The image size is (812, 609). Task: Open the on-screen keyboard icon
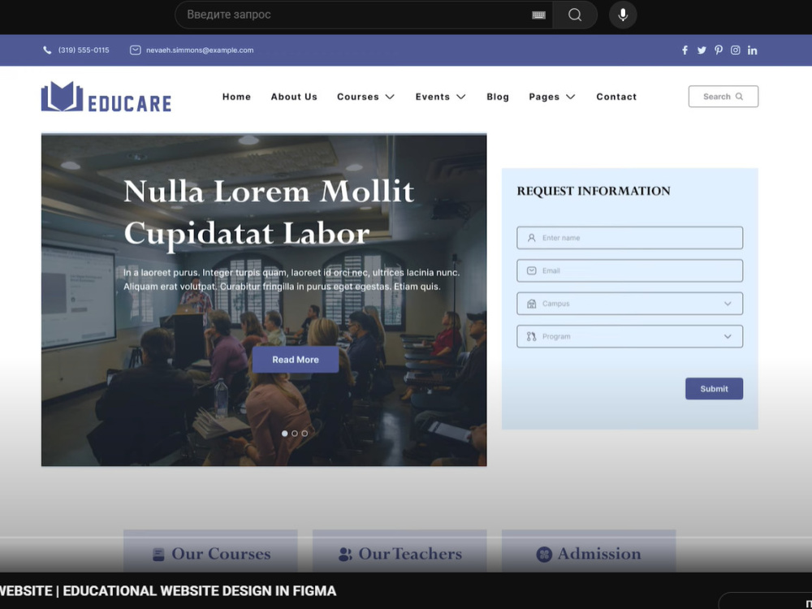(538, 15)
